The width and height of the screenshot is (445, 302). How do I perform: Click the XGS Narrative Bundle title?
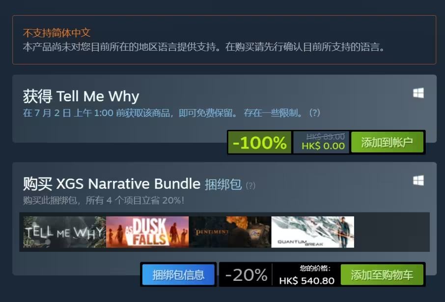tap(128, 183)
